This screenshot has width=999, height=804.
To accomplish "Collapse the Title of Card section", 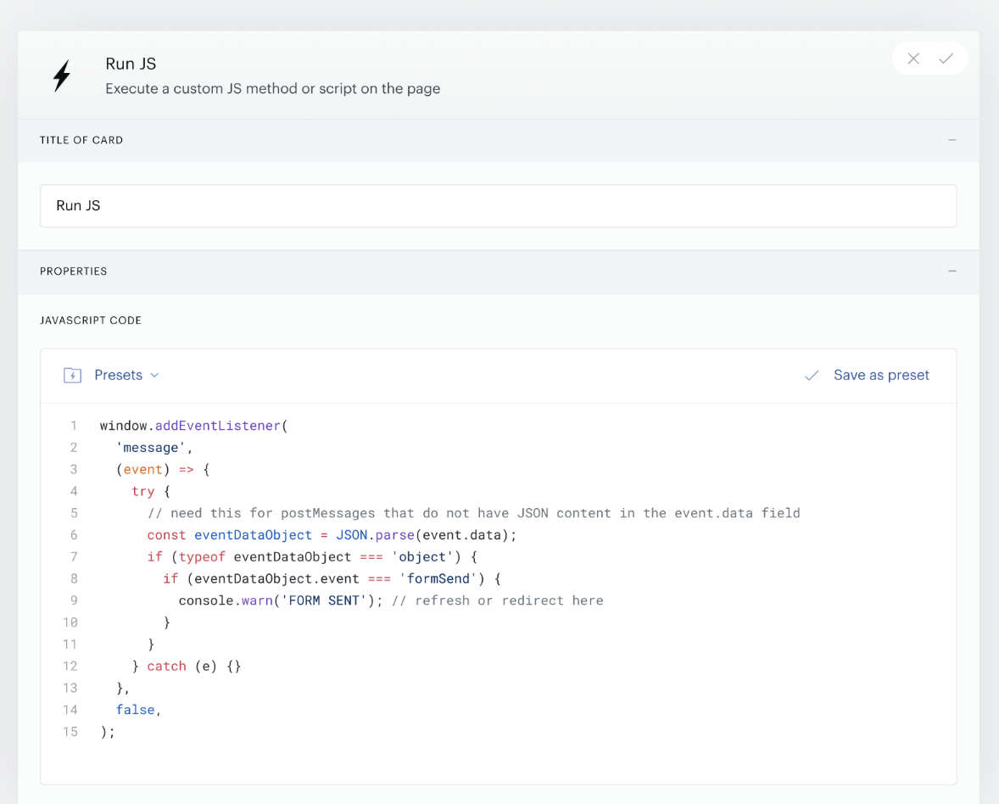I will coord(952,140).
